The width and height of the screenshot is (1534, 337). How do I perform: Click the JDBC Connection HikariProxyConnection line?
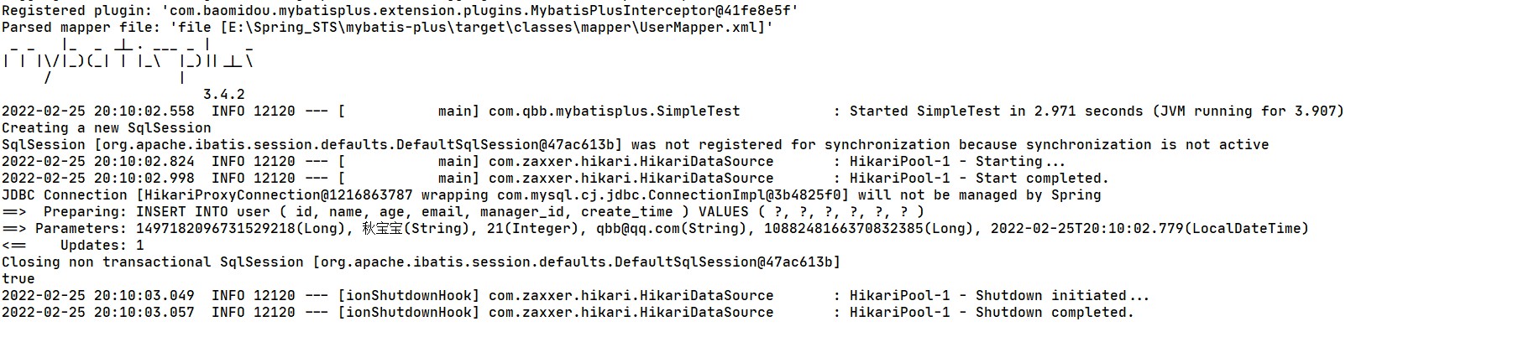[x=551, y=195]
